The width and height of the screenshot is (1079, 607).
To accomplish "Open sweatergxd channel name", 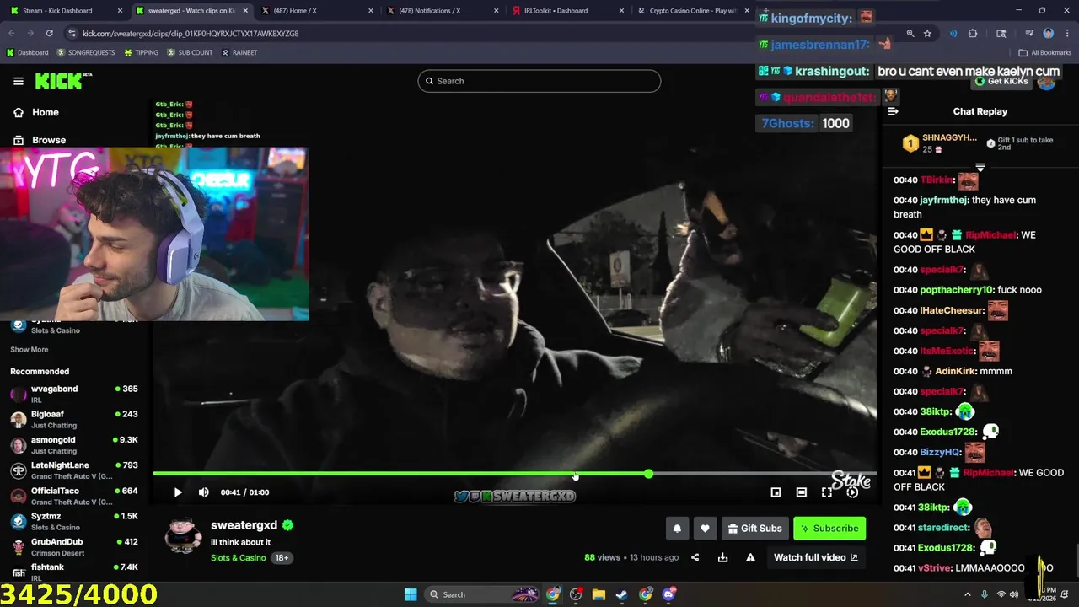I will coord(244,525).
